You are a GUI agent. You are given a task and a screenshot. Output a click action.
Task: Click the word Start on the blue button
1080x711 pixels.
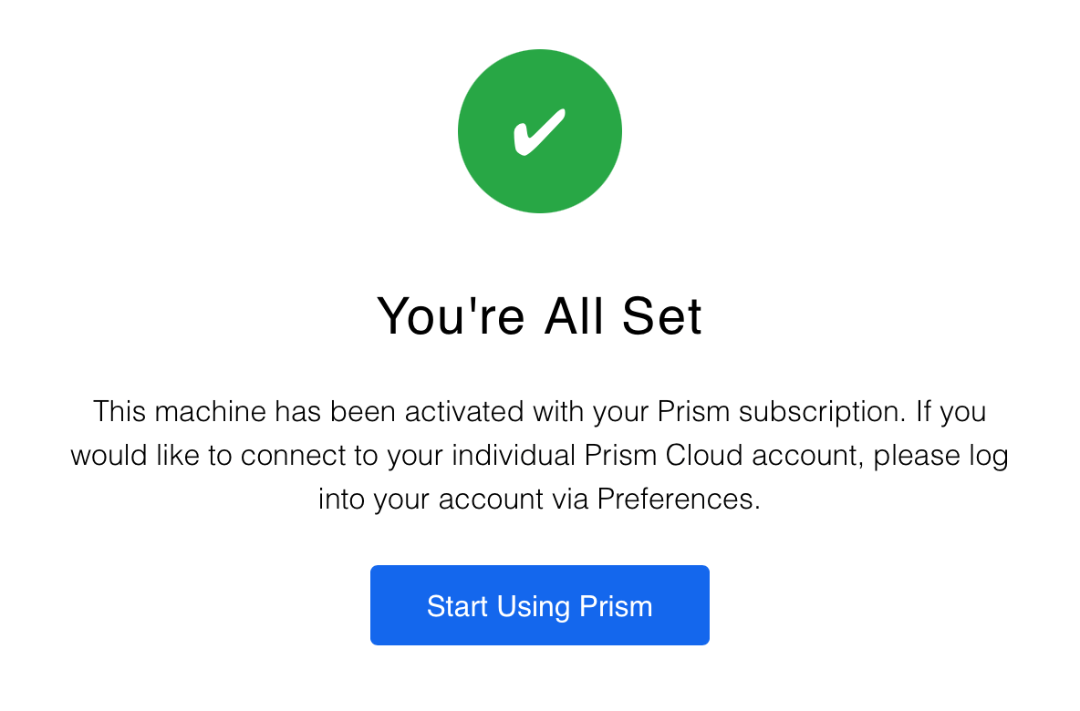pos(458,606)
